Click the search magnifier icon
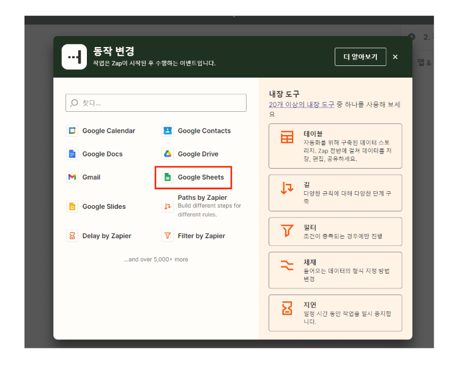Image resolution: width=454 pixels, height=366 pixels. pos(74,103)
